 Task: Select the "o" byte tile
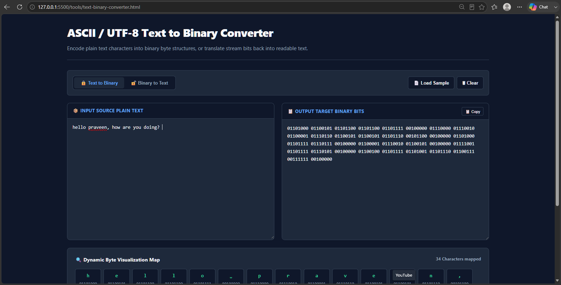pos(202,277)
